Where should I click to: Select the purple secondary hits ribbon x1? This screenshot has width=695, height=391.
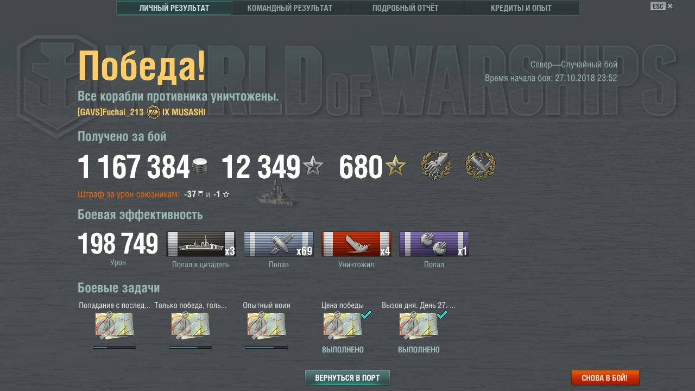point(434,244)
